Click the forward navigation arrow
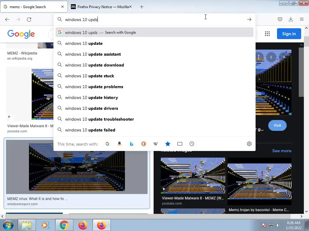Viewport: 309px width, 231px height. pos(18,20)
